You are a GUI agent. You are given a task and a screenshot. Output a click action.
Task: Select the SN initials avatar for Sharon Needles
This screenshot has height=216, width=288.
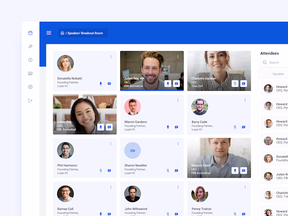(x=132, y=150)
